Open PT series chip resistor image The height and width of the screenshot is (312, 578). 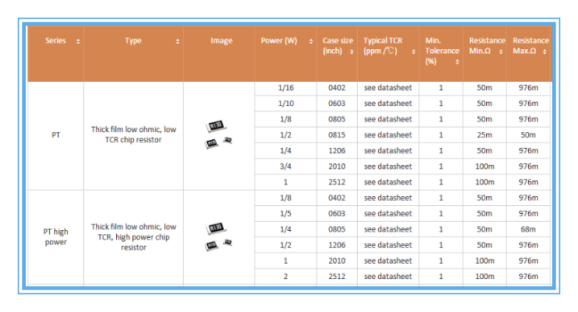(218, 134)
